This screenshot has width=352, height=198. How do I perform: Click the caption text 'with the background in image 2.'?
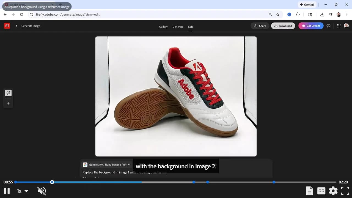tap(176, 166)
